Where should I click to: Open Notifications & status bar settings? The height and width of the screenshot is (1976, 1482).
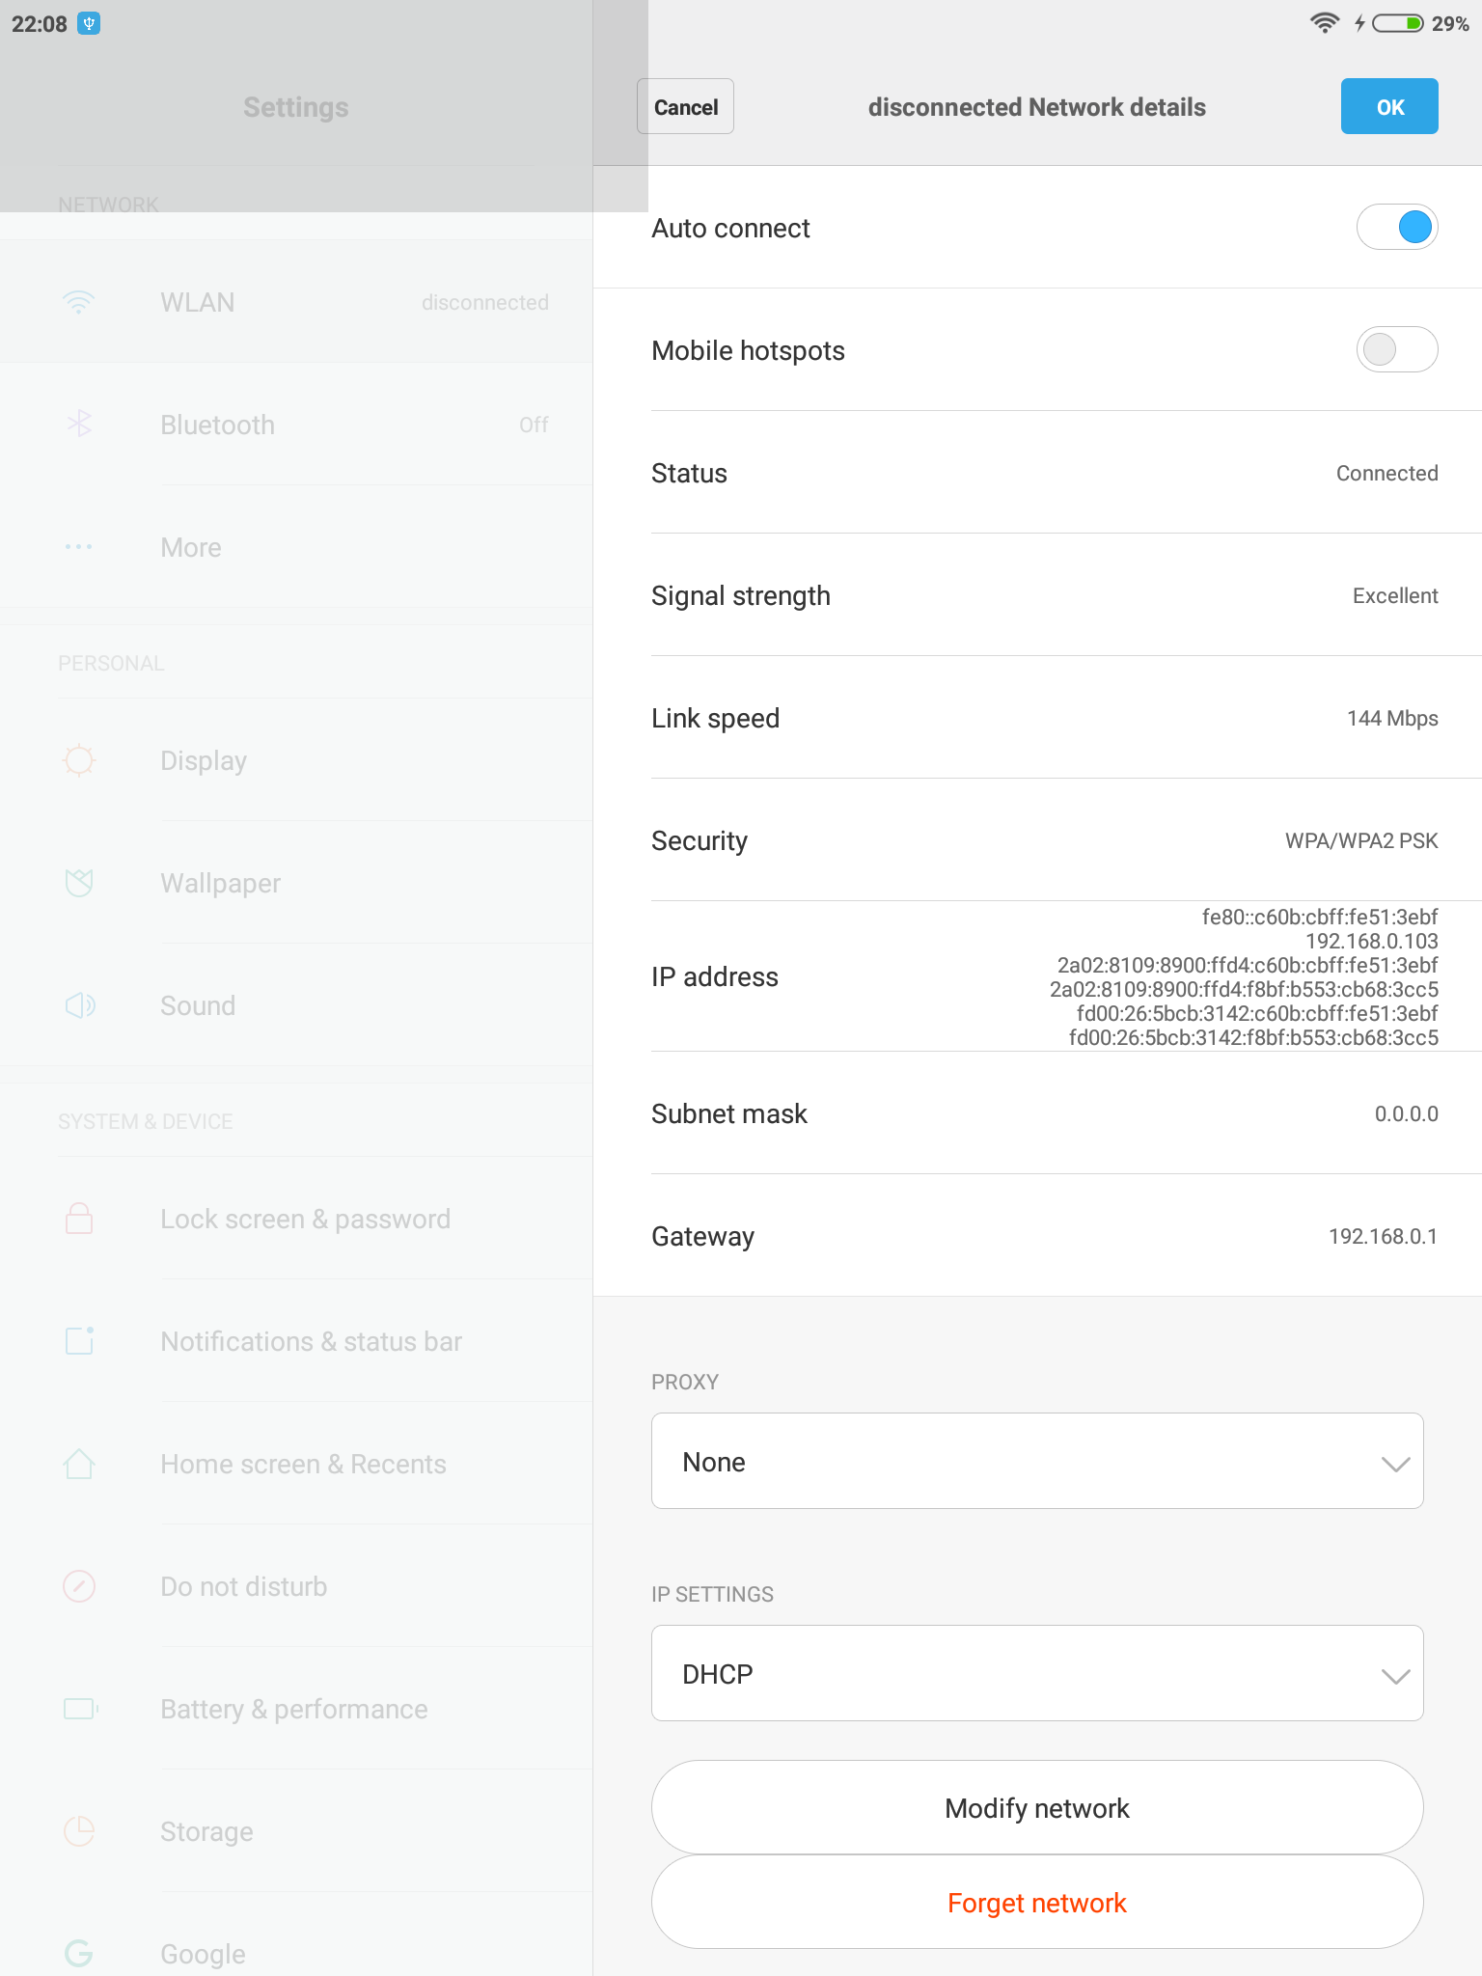click(296, 1341)
